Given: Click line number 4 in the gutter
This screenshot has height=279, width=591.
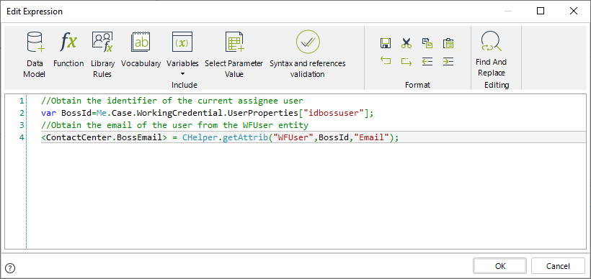Looking at the screenshot, I should [21, 137].
